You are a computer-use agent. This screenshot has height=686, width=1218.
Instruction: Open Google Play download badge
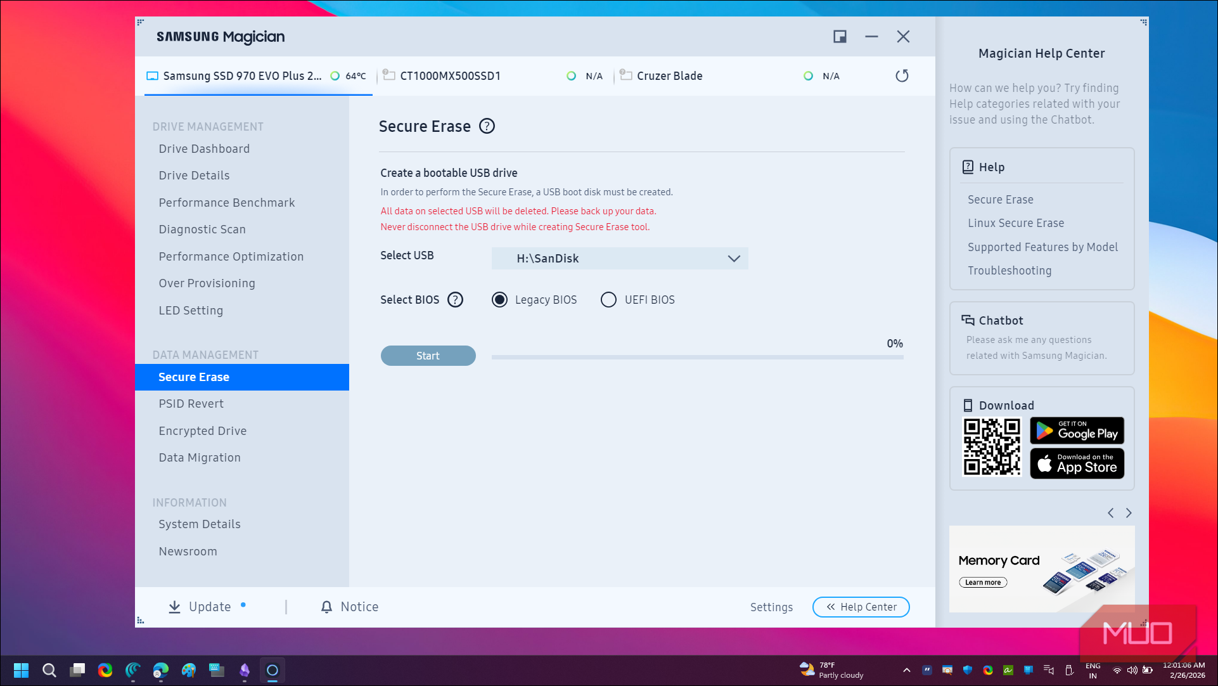point(1077,431)
